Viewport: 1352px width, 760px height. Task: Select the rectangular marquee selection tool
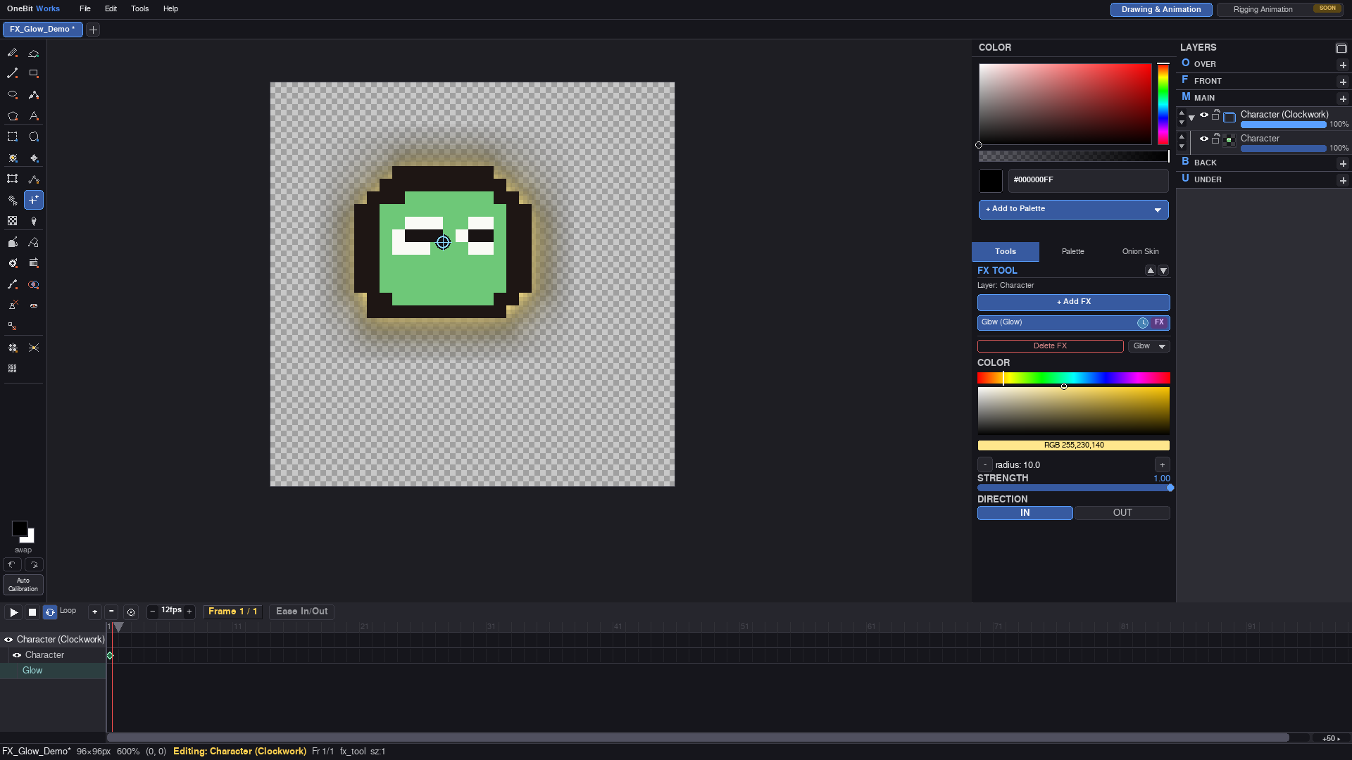[x=13, y=137]
